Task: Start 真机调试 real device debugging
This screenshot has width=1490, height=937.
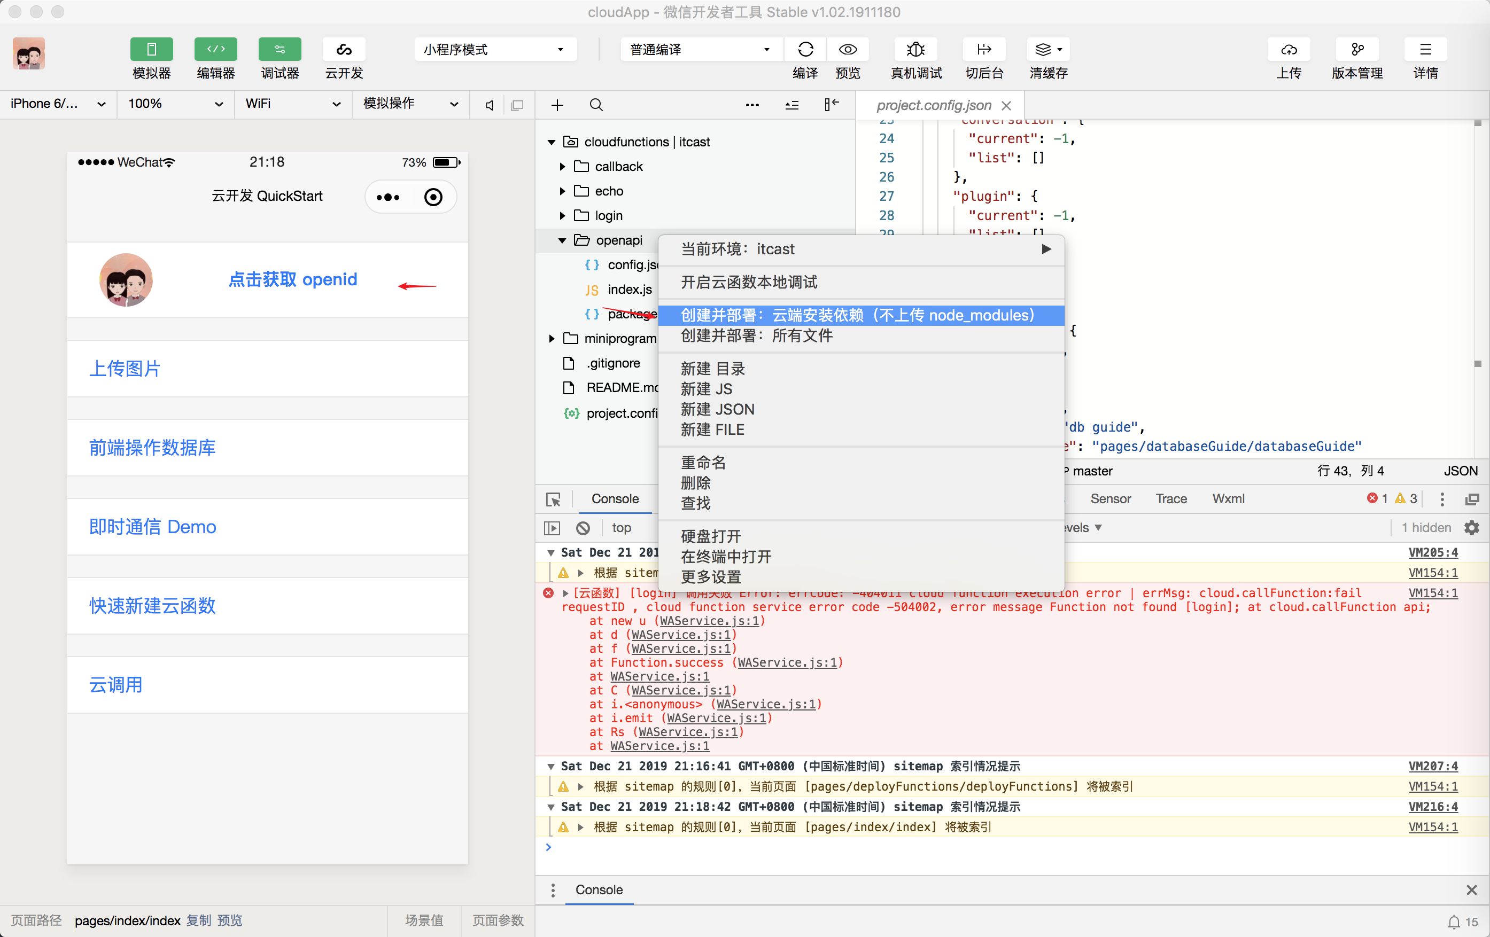Action: 916,50
